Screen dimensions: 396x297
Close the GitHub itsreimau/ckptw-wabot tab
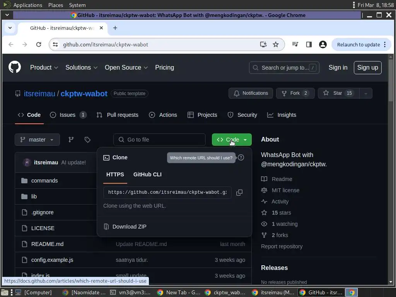coord(101,28)
